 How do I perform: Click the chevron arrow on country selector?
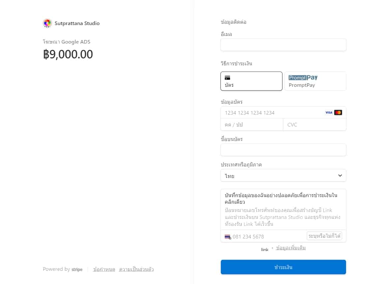click(x=340, y=175)
